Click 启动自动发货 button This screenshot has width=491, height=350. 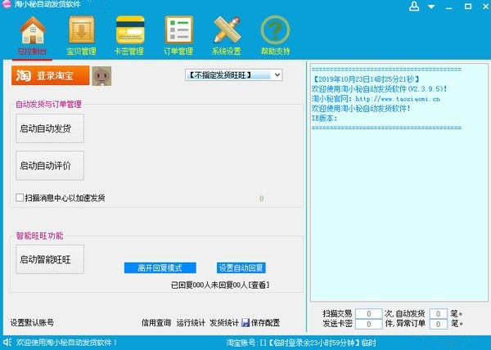point(50,128)
